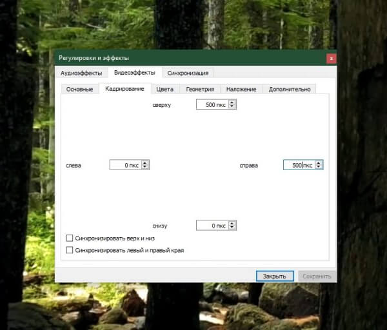
Task: Click the снизу crop value field
Action: [212, 226]
